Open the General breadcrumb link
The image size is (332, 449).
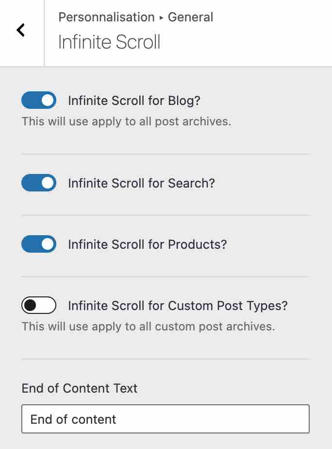(x=191, y=17)
